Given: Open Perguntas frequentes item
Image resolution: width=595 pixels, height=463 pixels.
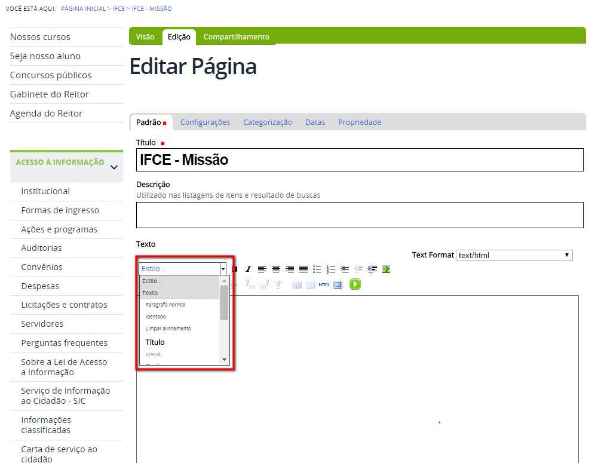Looking at the screenshot, I should tap(64, 343).
